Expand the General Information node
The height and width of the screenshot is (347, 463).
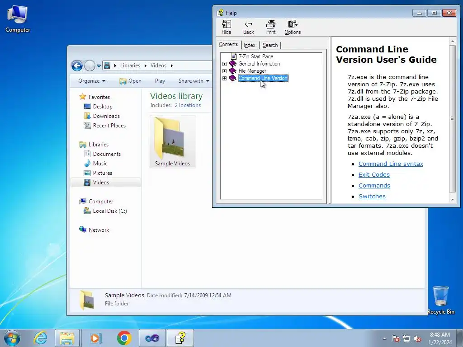point(224,64)
